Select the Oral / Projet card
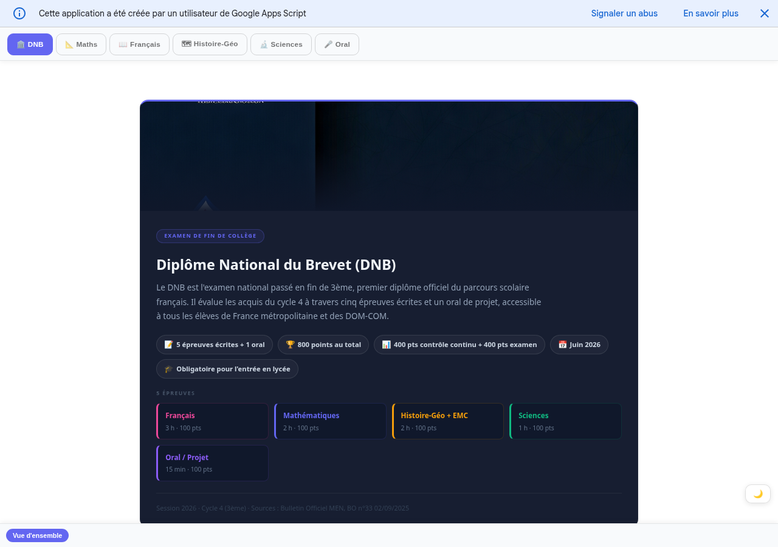This screenshot has width=778, height=547. 212,463
